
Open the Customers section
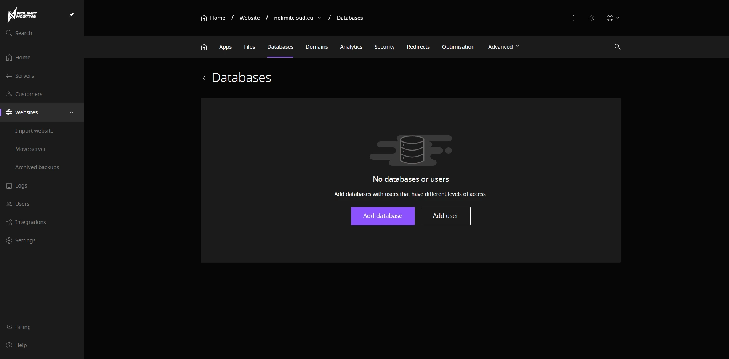coord(42,94)
